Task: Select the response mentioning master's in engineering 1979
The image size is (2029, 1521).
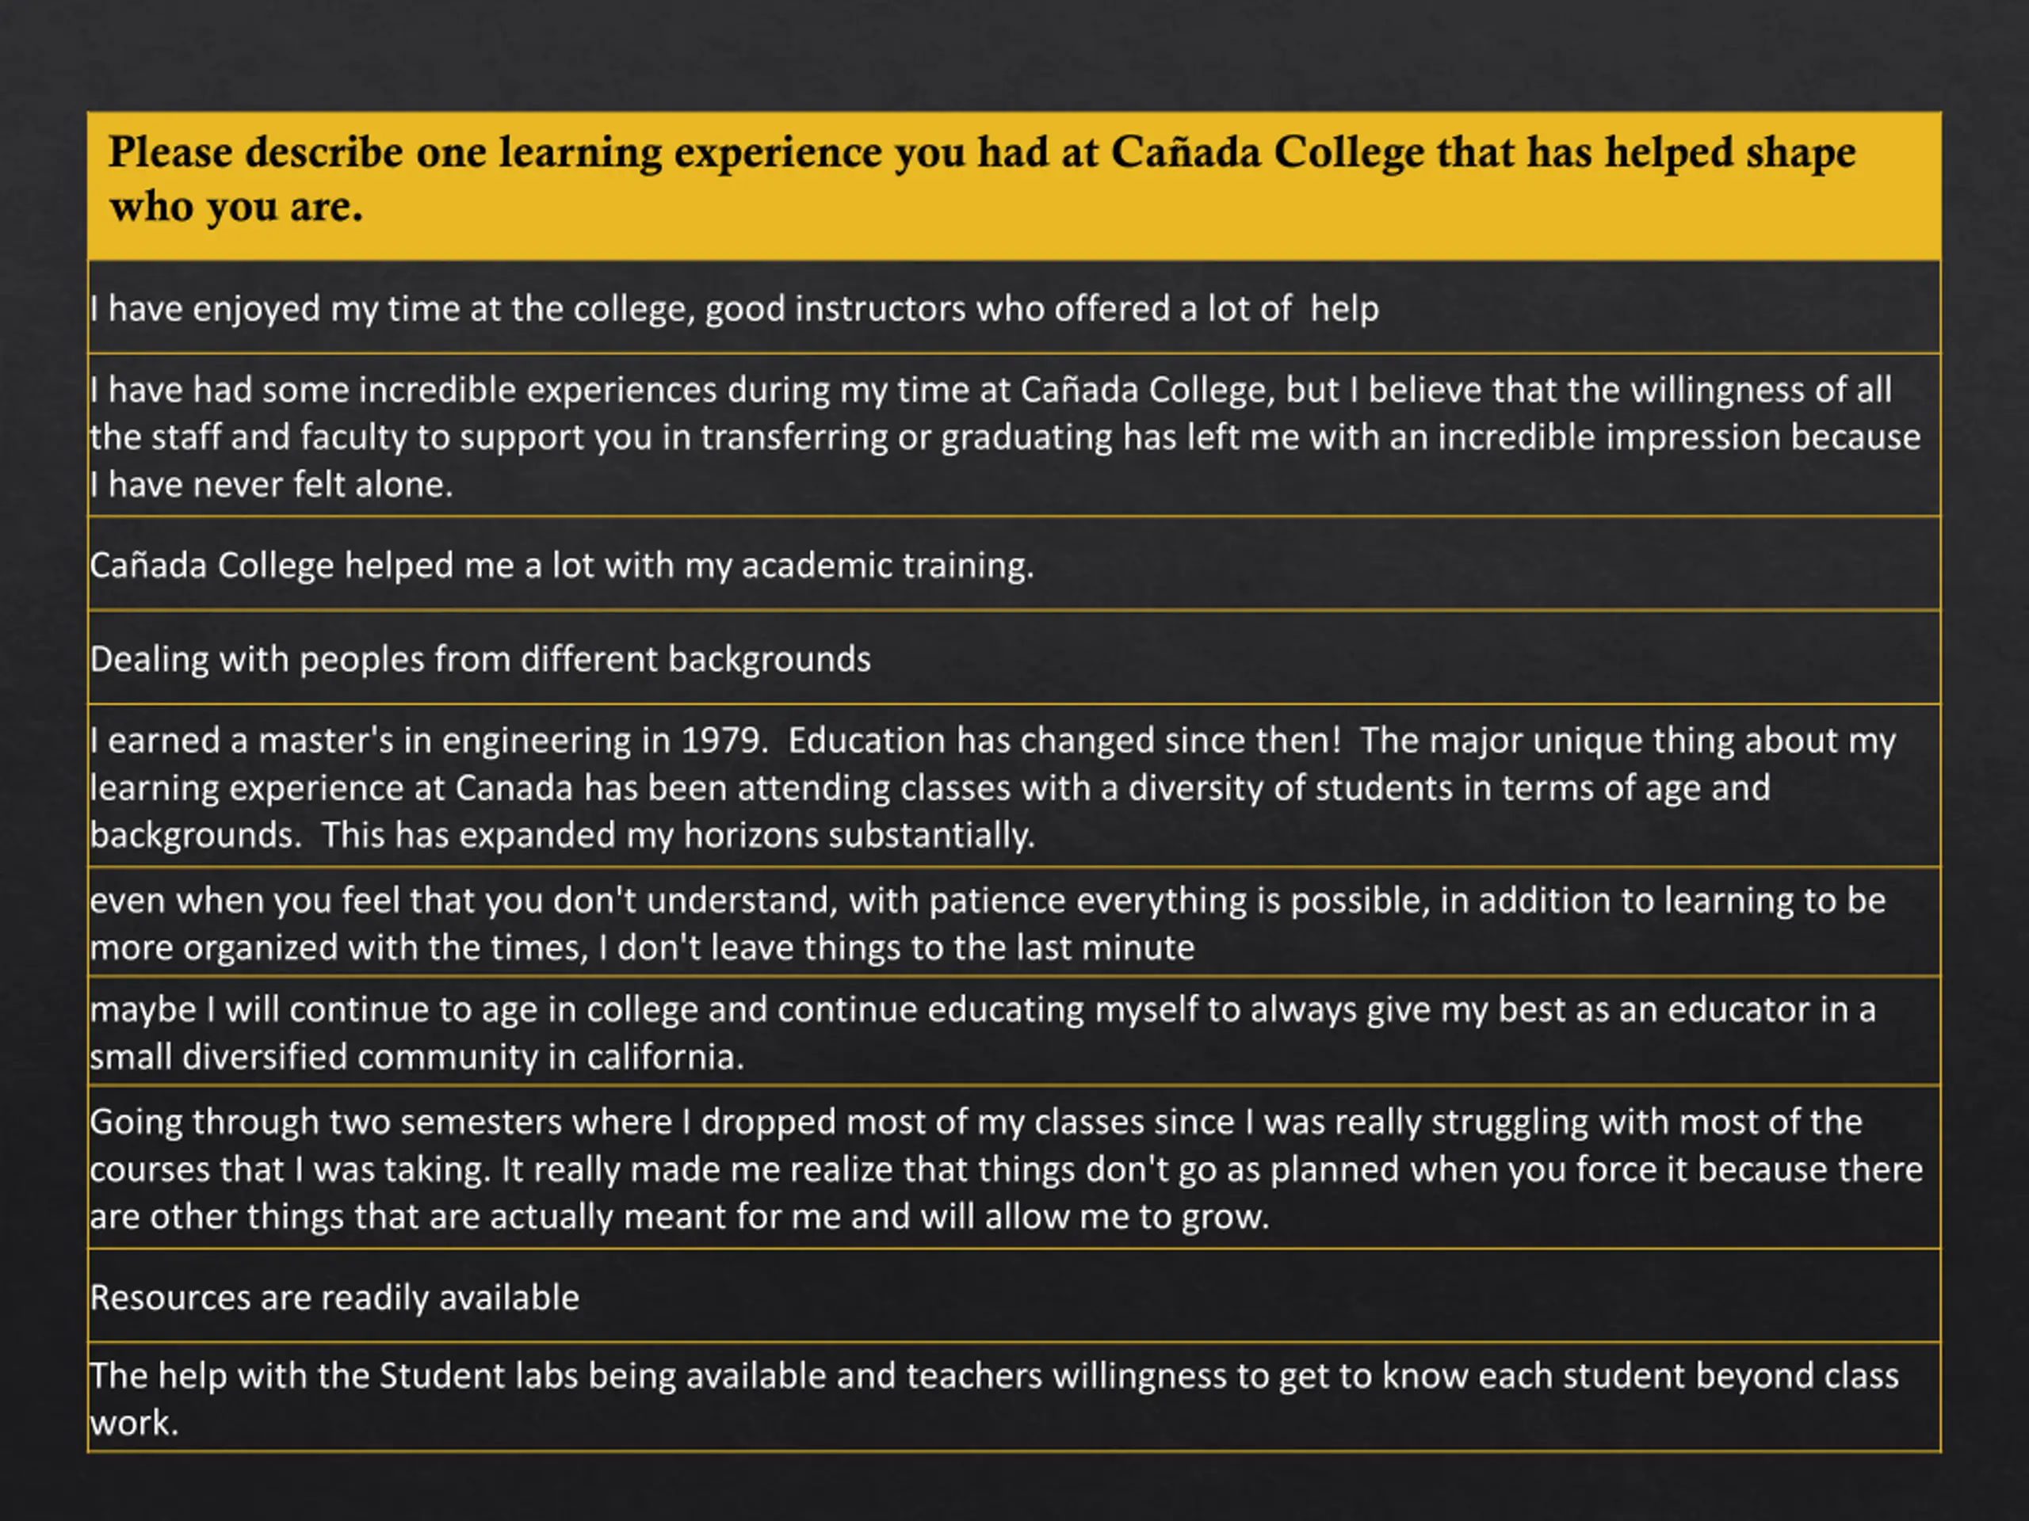Action: 1014,786
